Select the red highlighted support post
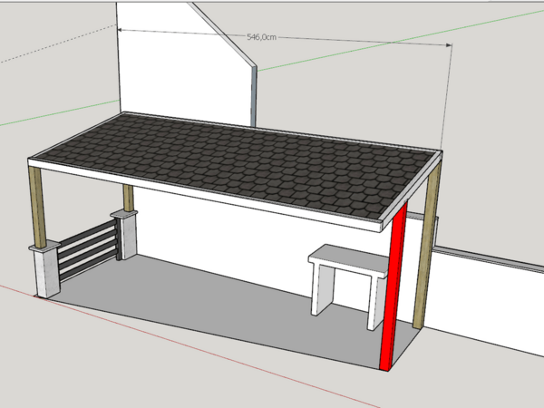 click(x=393, y=287)
